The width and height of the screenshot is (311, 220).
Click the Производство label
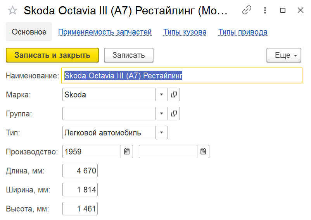tap(32, 152)
